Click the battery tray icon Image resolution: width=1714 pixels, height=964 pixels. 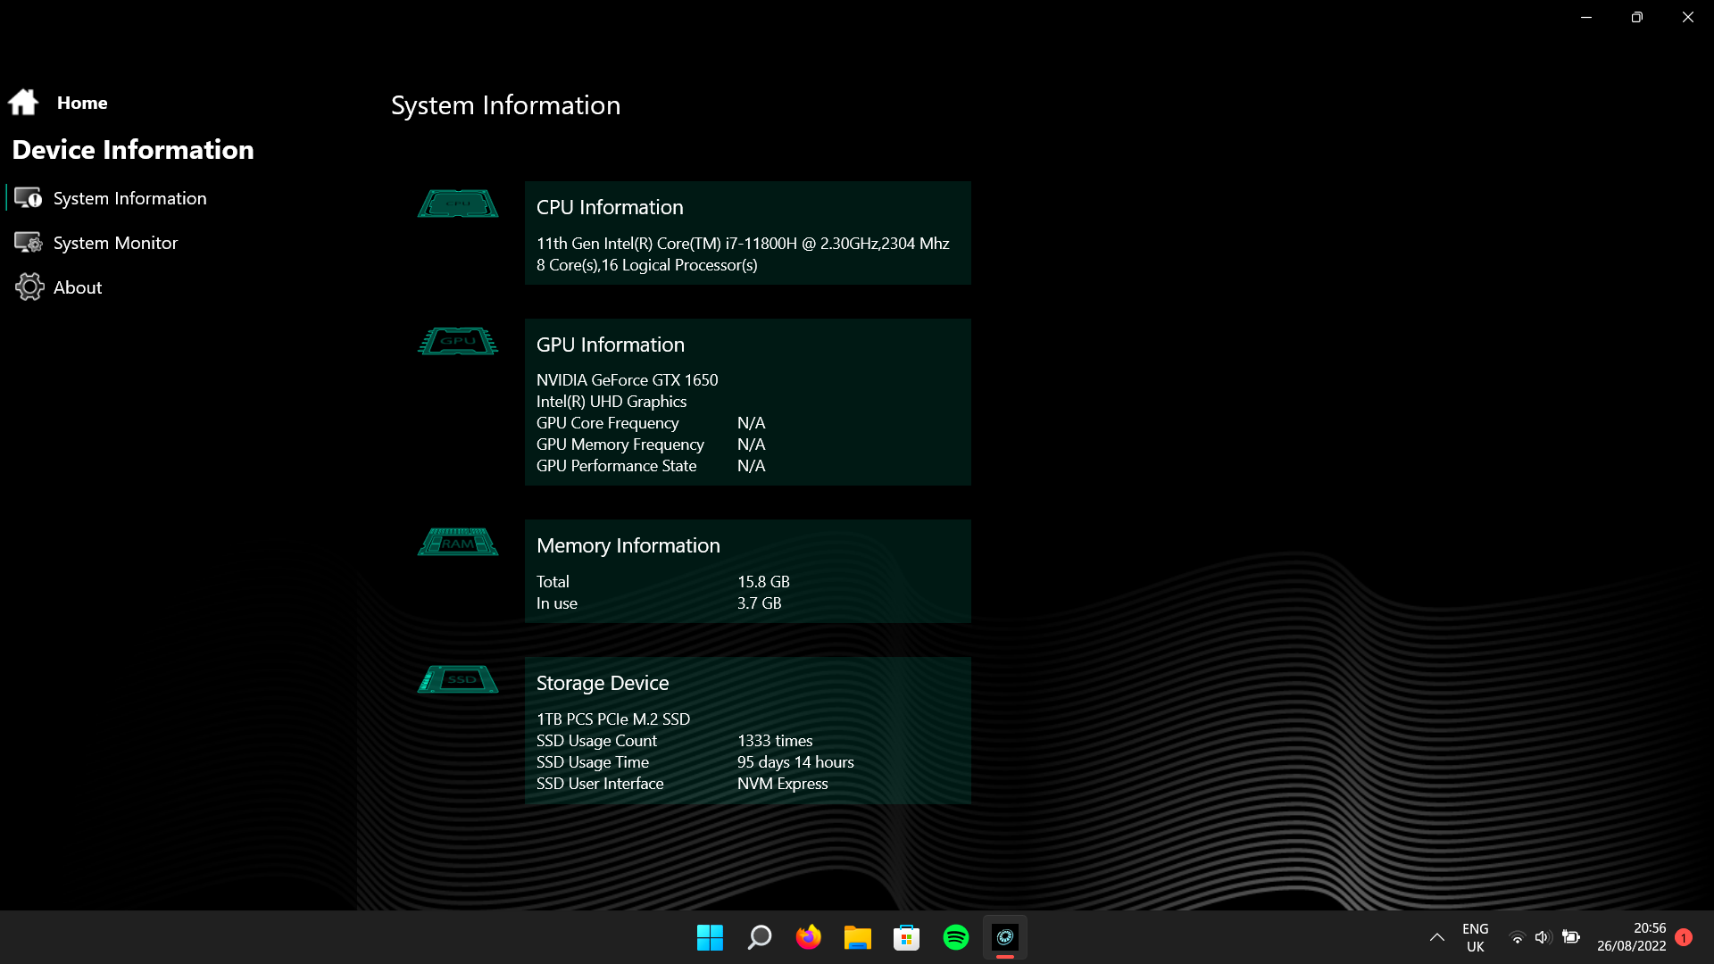[x=1571, y=937]
